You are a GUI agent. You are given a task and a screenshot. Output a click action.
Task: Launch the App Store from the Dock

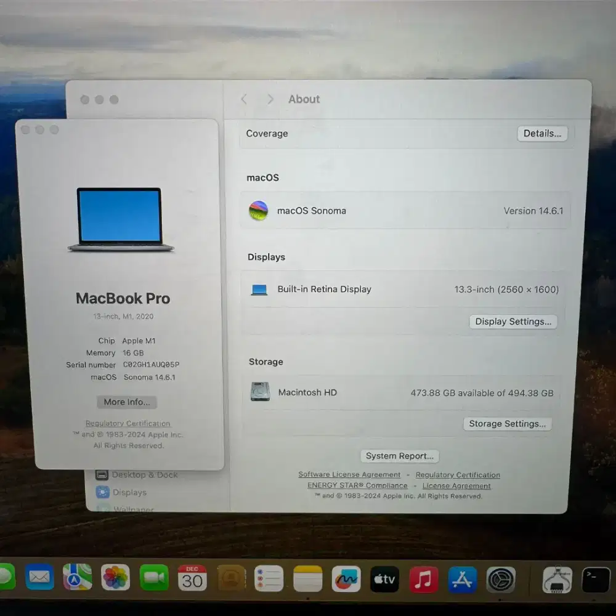pyautogui.click(x=461, y=578)
